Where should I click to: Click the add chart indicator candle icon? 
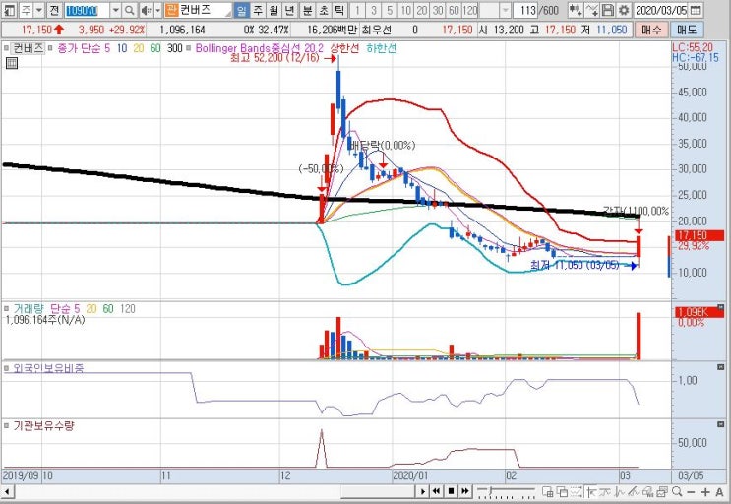576,10
